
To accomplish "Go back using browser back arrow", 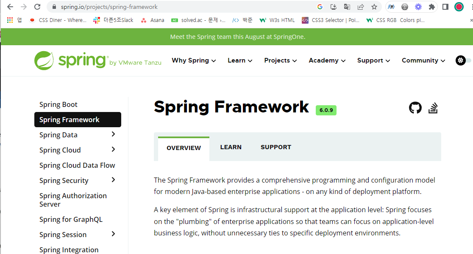I will 10,7.
